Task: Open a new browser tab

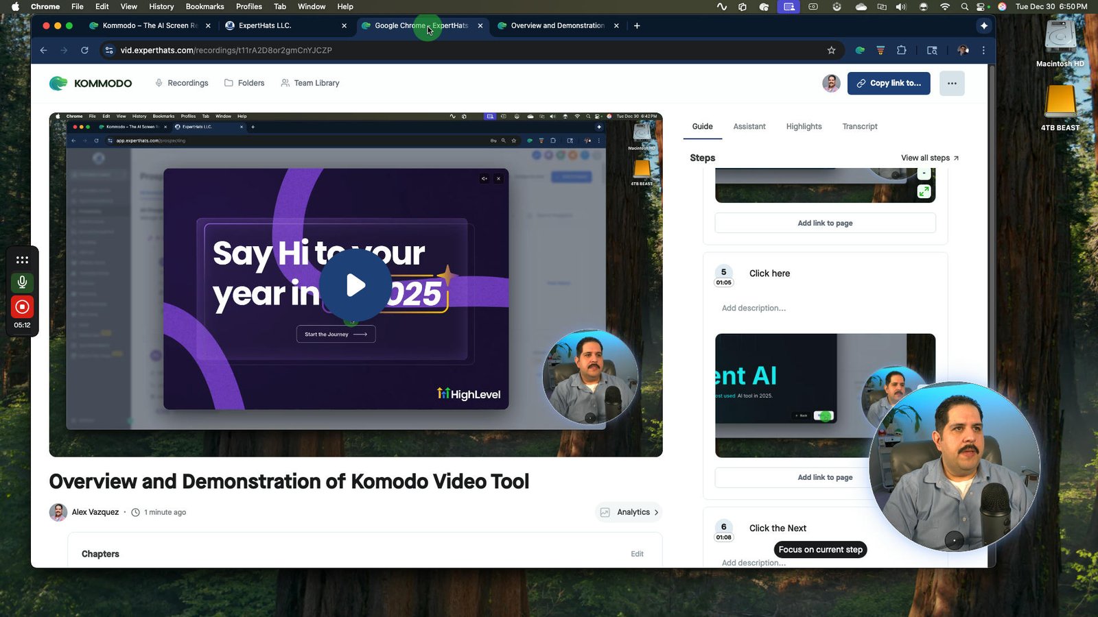Action: [637, 25]
